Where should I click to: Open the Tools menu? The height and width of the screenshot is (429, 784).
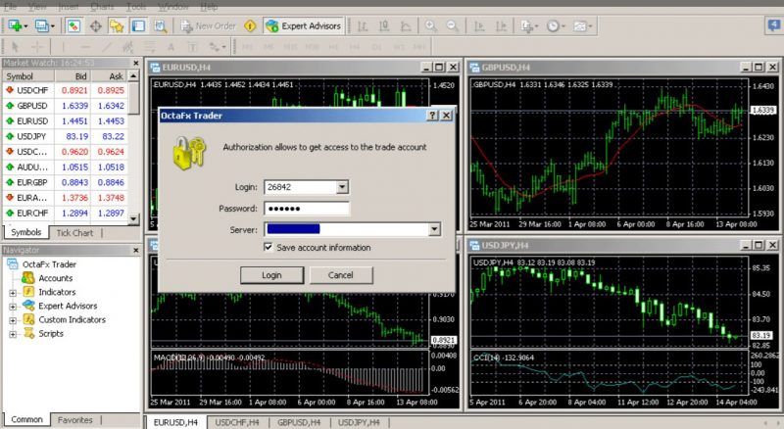click(136, 7)
